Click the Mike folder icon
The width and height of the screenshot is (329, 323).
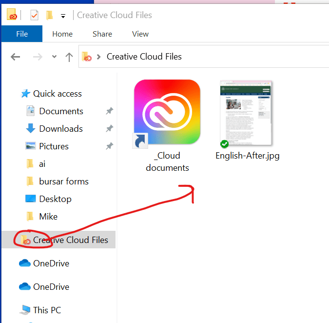pyautogui.click(x=30, y=216)
